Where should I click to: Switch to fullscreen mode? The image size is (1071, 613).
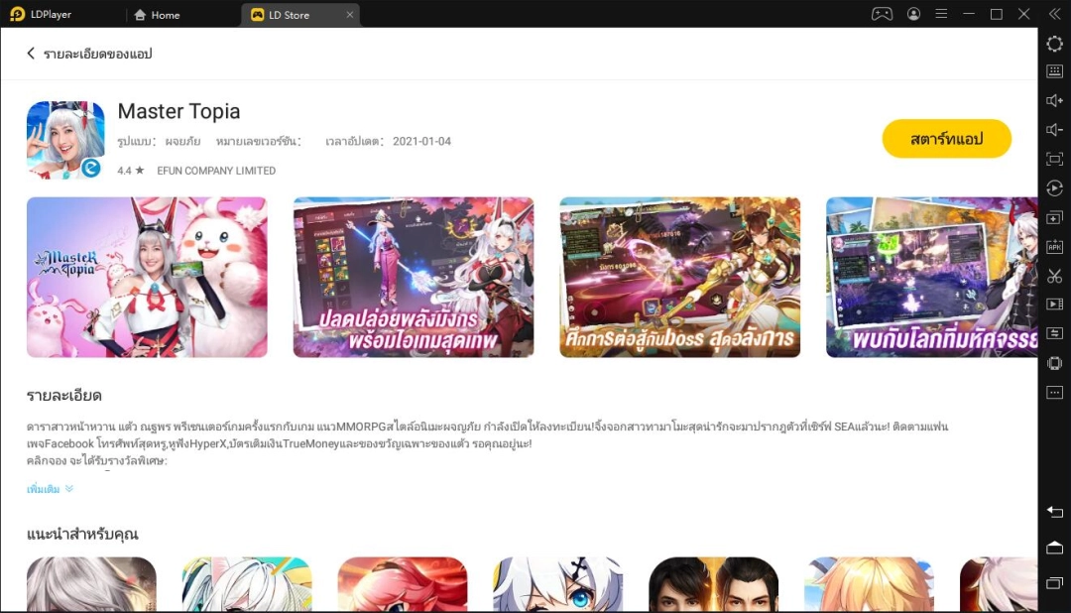[x=1054, y=157]
